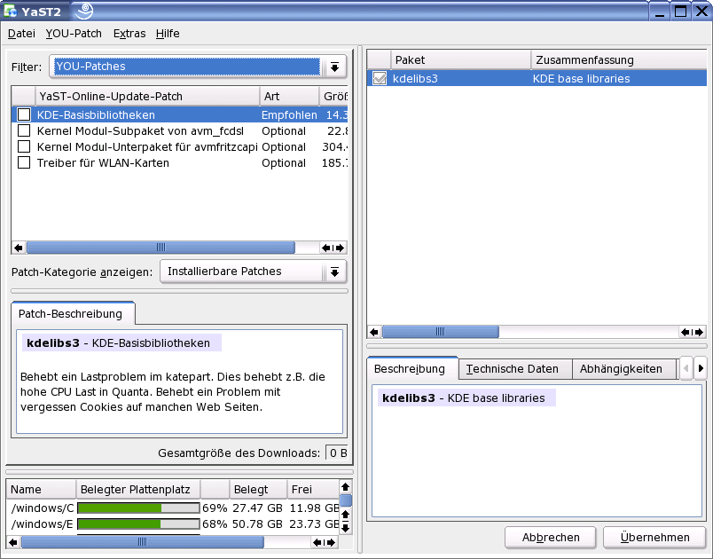Click package list rightmost scroll arrow

(x=700, y=332)
